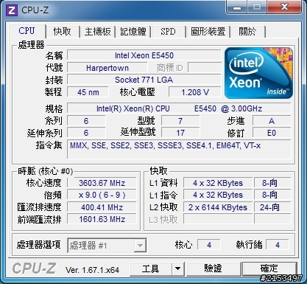Screen dimensions: 307x284
Task: Click the empty 商標 ID field
Action: [x=205, y=68]
